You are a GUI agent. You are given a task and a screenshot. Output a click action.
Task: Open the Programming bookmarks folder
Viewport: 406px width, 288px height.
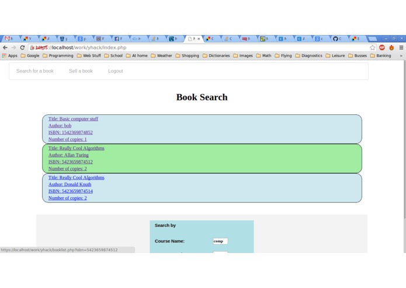(58, 55)
